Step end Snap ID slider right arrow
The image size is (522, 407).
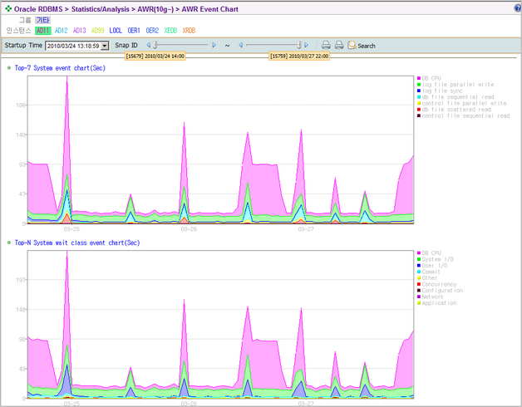(306, 45)
